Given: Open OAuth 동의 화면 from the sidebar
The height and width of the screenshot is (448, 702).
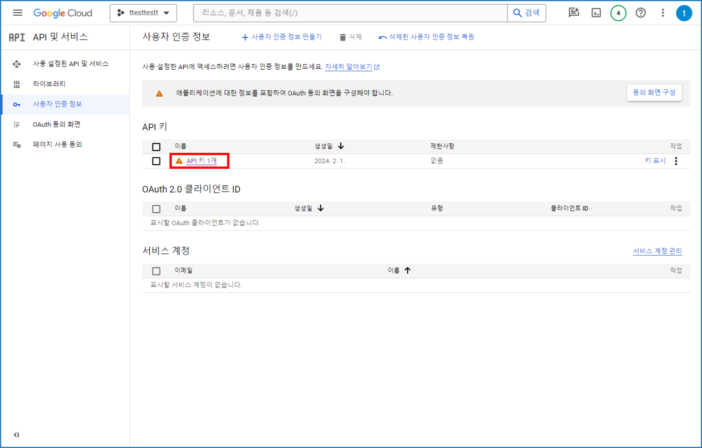Looking at the screenshot, I should tap(55, 124).
